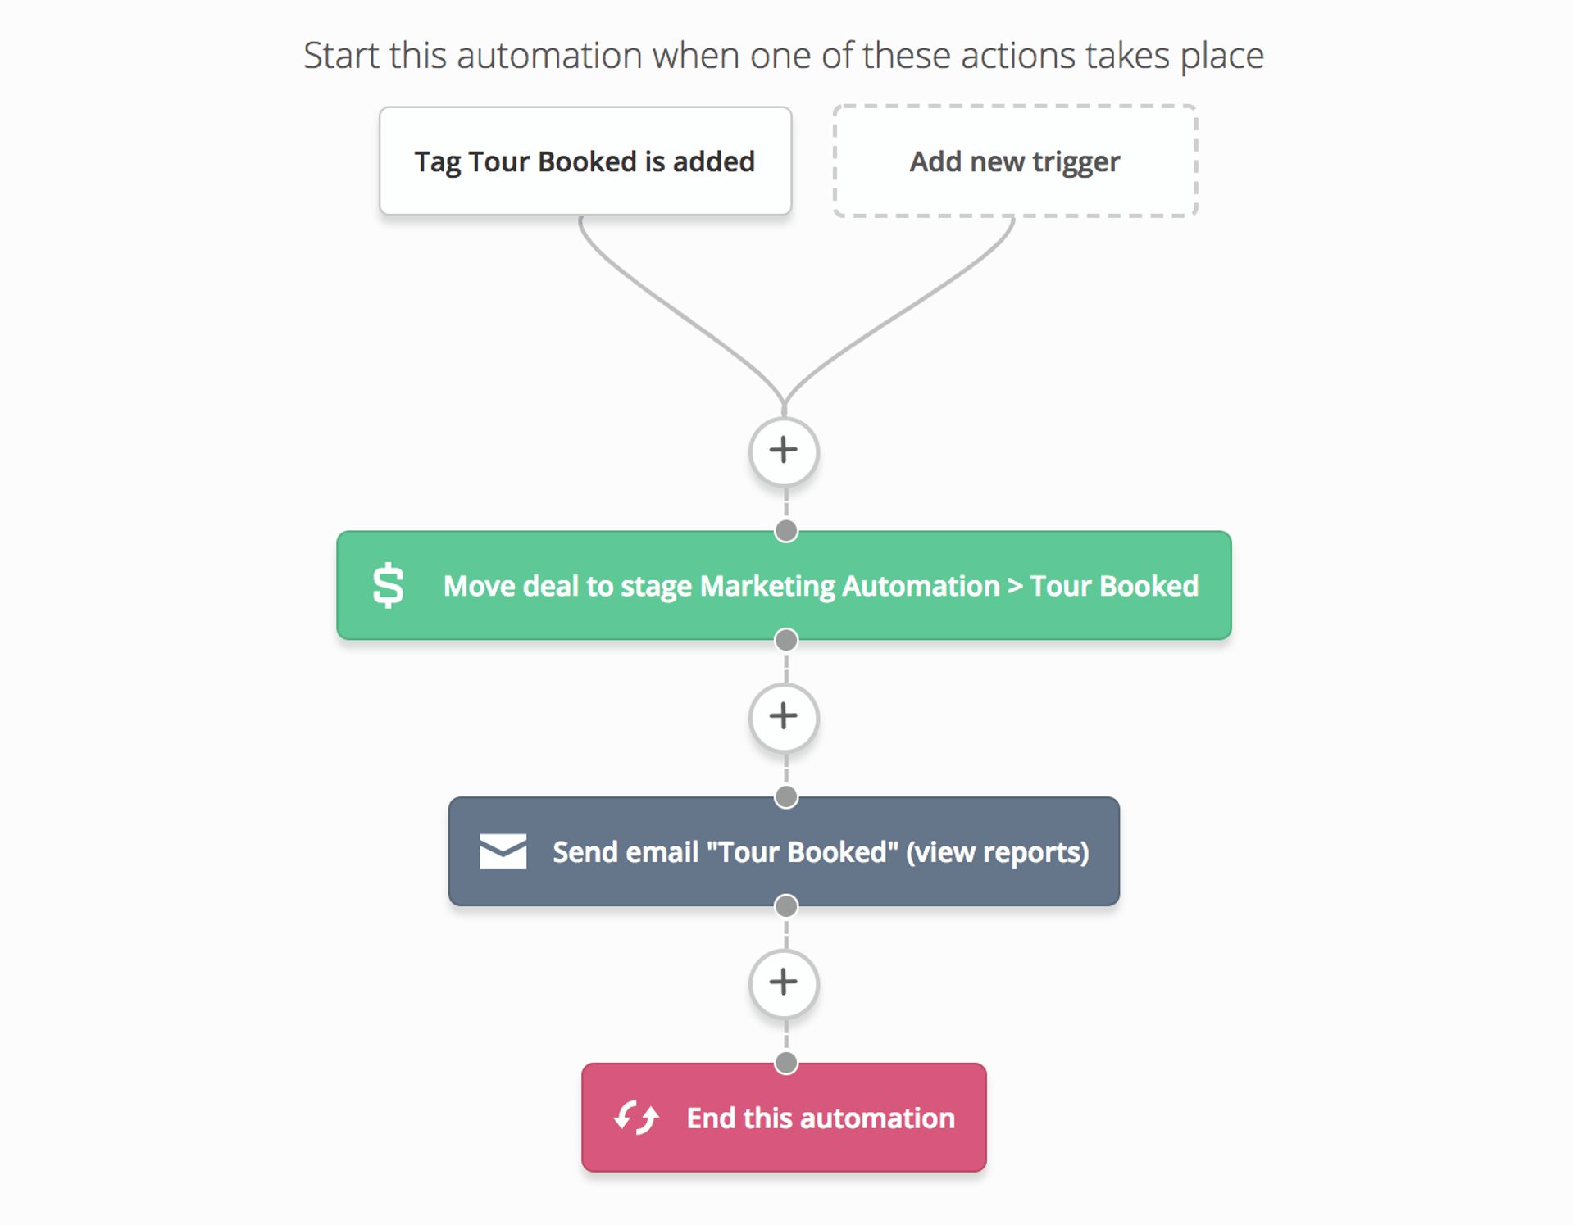Open view reports for the Tour Booked email
The height and width of the screenshot is (1225, 1574).
click(997, 852)
